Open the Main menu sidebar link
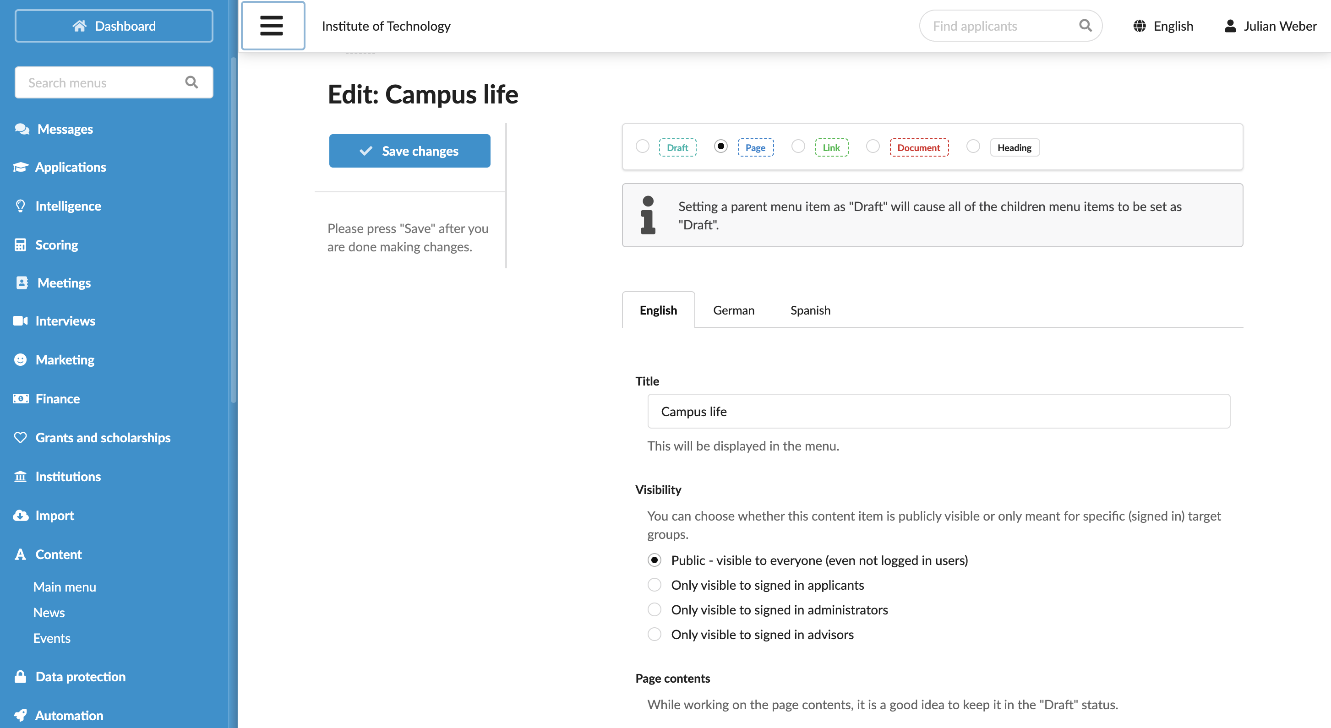 pos(65,587)
